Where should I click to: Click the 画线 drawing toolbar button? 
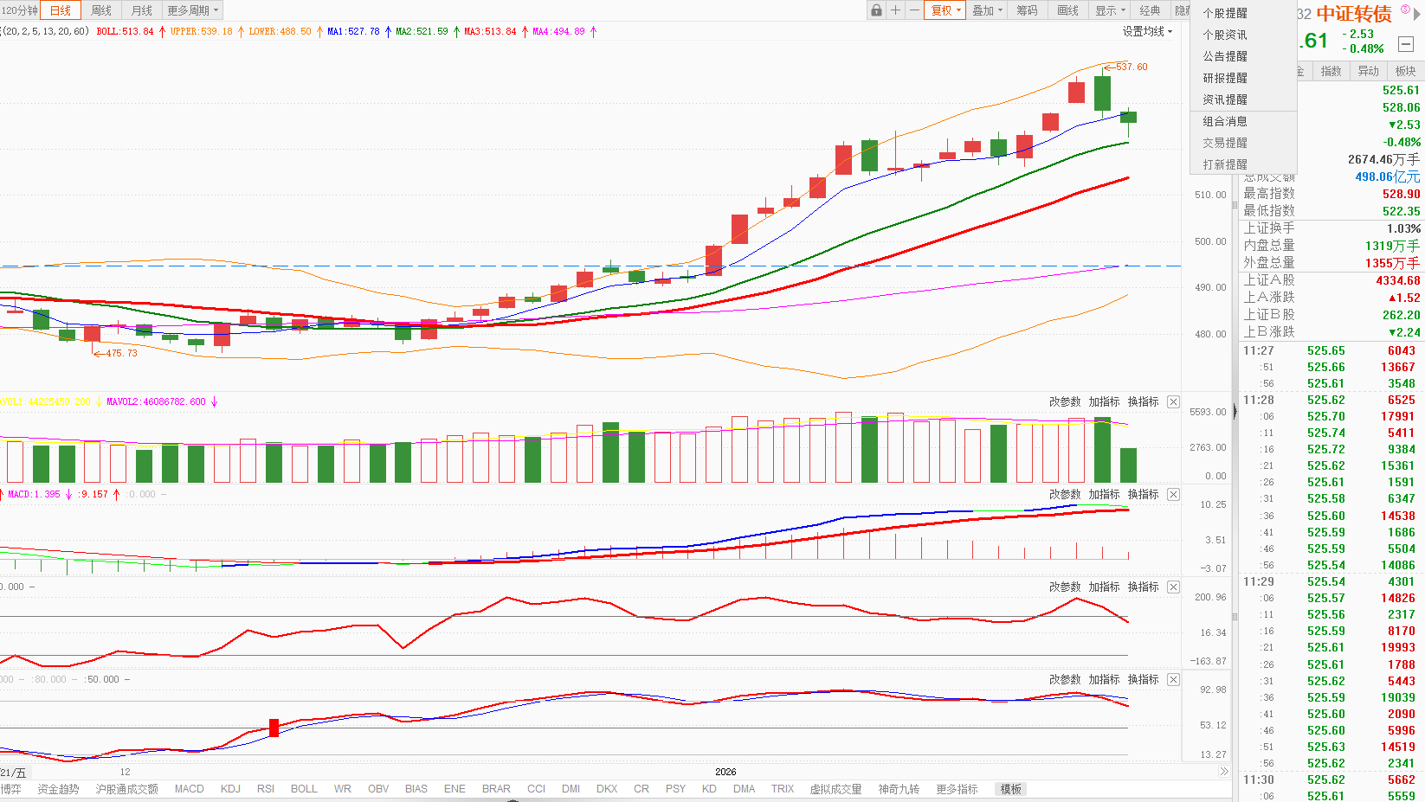point(1068,10)
